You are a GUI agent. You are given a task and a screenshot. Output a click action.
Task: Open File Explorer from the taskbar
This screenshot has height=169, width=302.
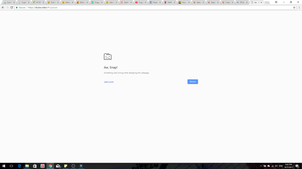27,166
